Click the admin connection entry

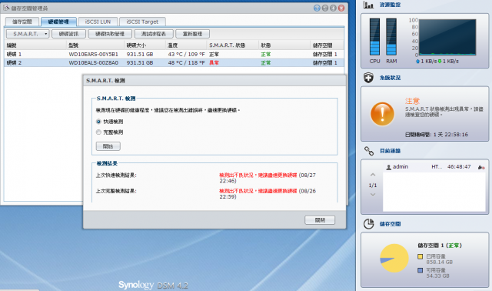[434, 167]
